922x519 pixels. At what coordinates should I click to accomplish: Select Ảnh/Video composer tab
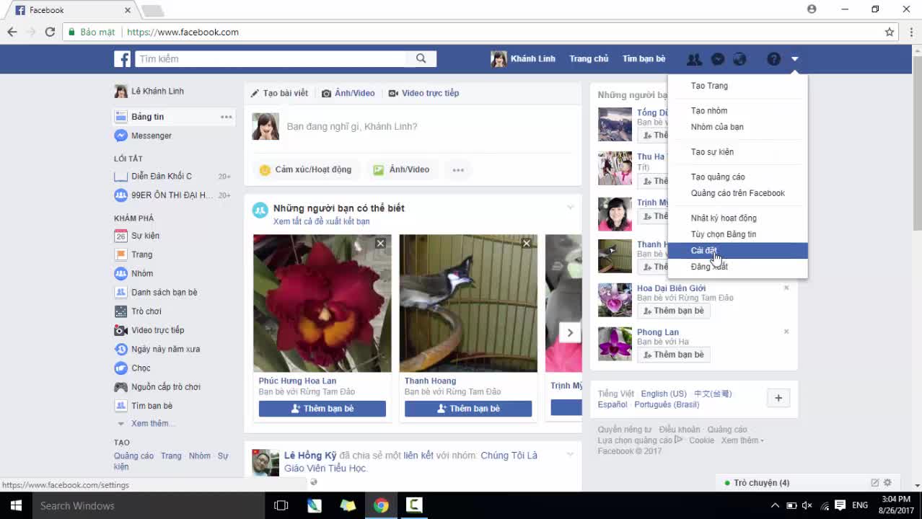point(348,93)
